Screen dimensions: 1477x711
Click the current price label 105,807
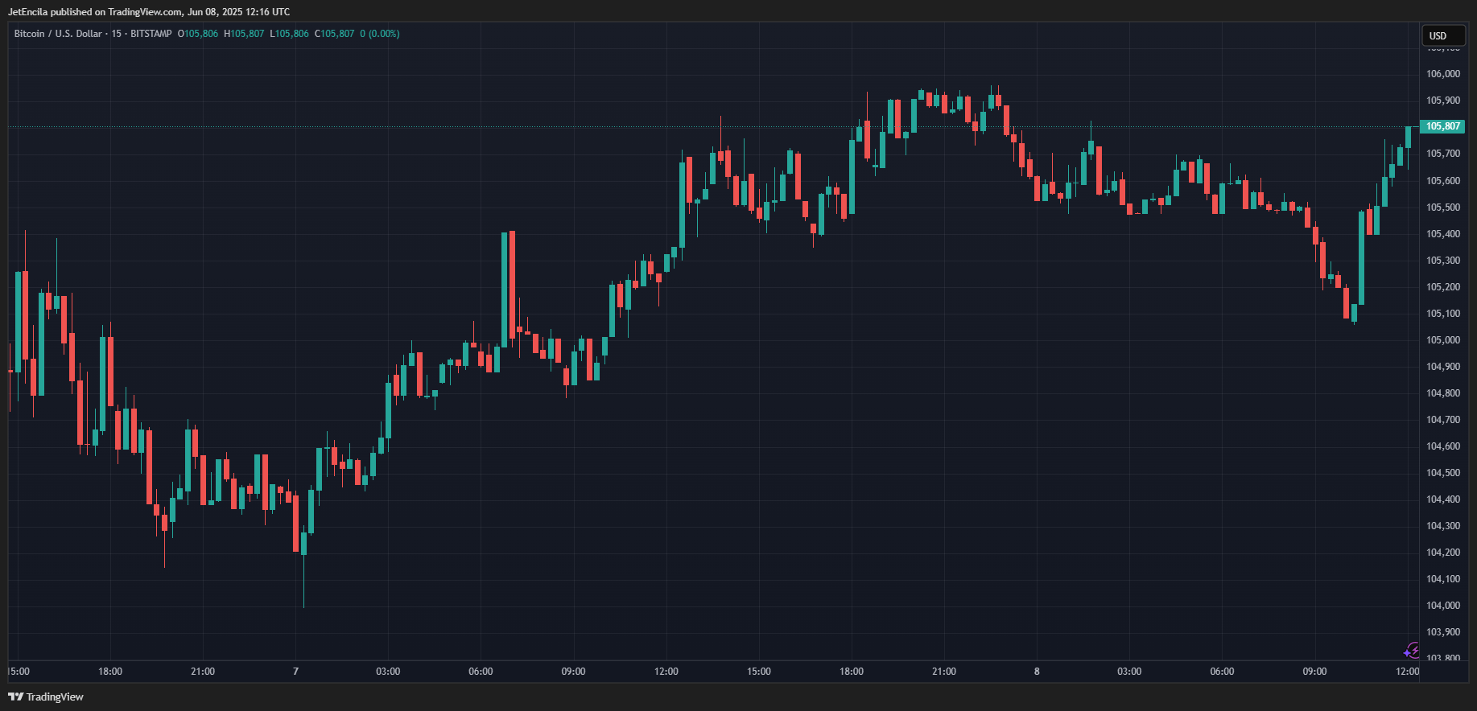pyautogui.click(x=1443, y=126)
